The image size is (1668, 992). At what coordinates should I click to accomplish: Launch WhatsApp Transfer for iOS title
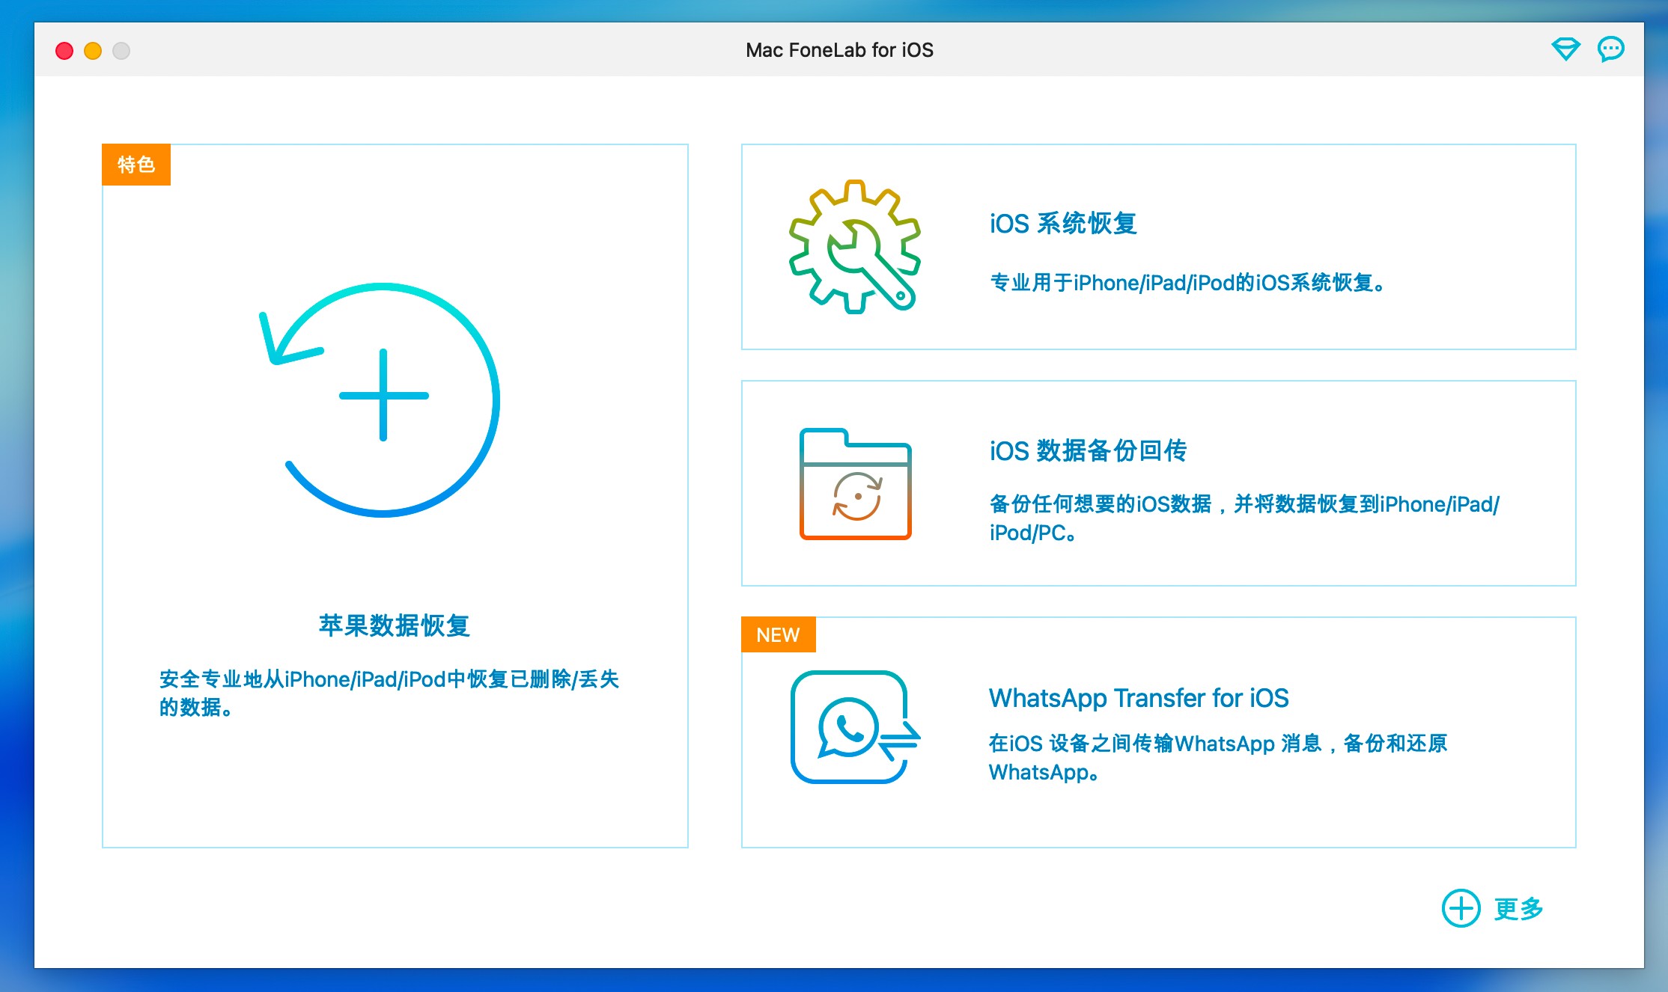[1138, 698]
